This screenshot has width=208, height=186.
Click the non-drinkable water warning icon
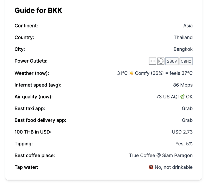click(151, 167)
